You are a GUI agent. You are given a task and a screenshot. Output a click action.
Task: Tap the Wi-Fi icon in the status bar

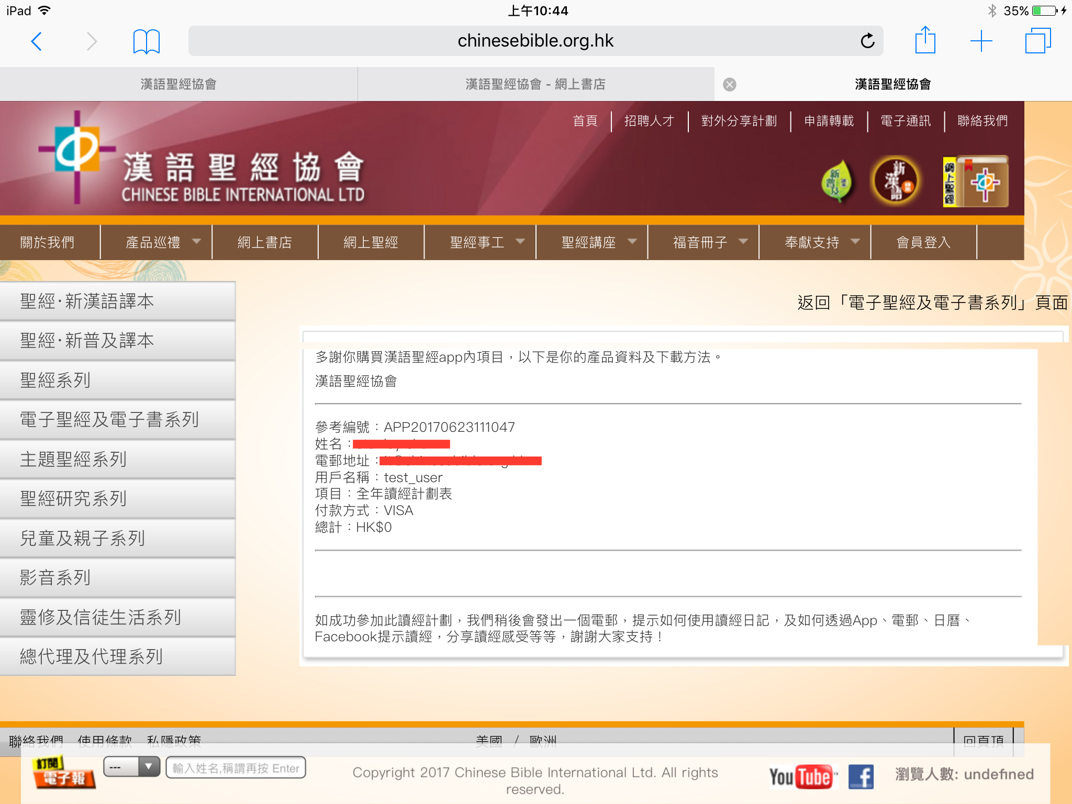pos(44,10)
